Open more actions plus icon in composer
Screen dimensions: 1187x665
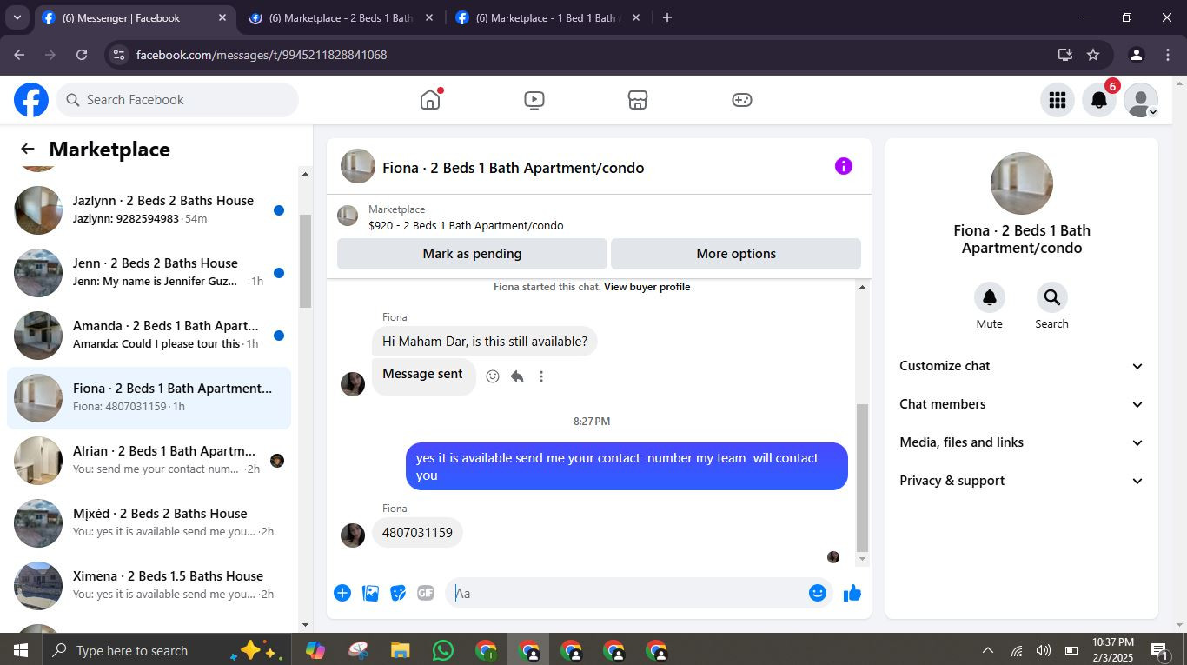pos(342,593)
